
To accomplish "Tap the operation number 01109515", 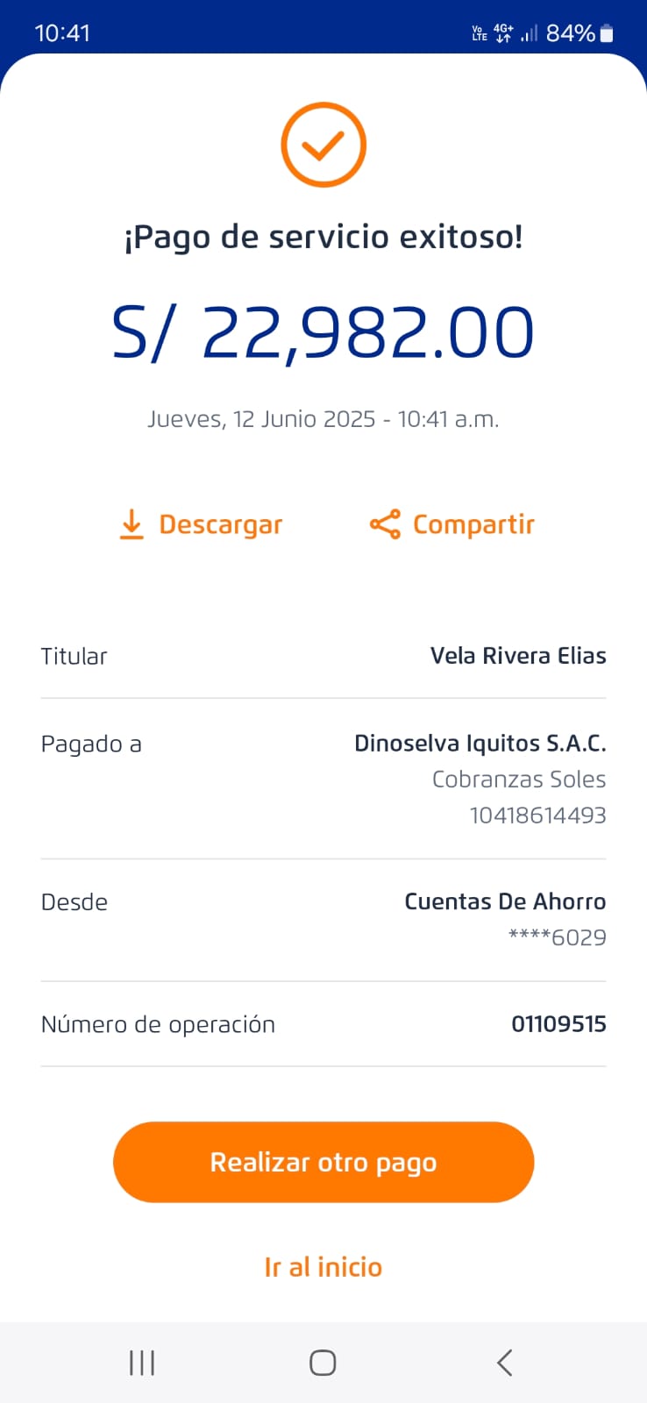I will pos(558,1023).
